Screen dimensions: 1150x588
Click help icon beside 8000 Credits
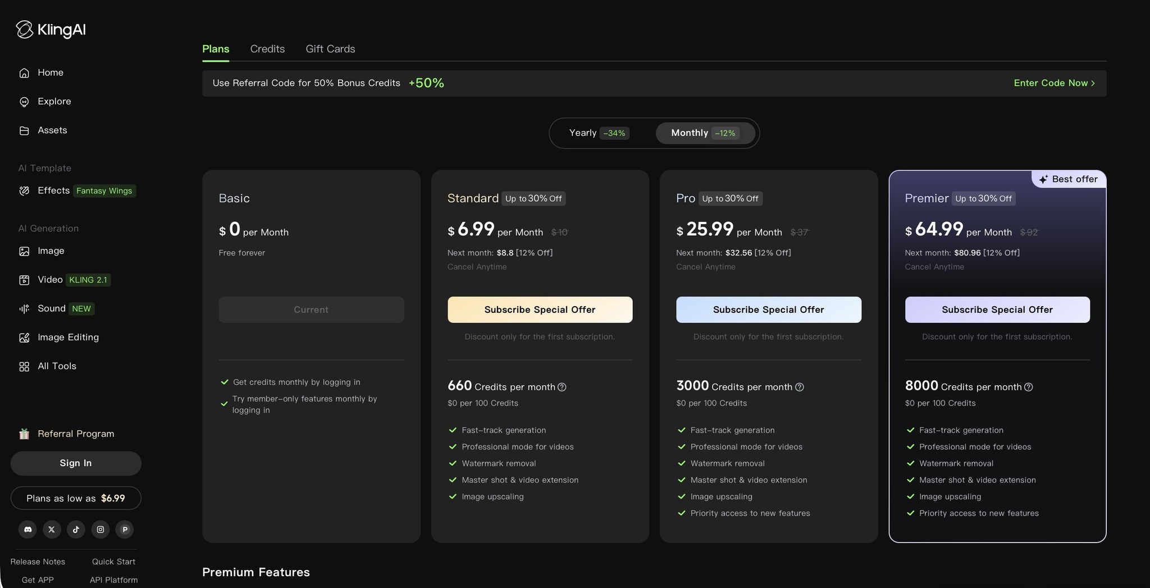[x=1029, y=387]
